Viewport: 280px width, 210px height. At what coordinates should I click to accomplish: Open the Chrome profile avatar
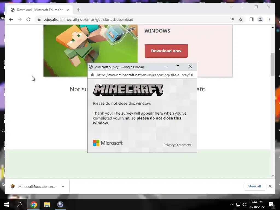point(260,19)
